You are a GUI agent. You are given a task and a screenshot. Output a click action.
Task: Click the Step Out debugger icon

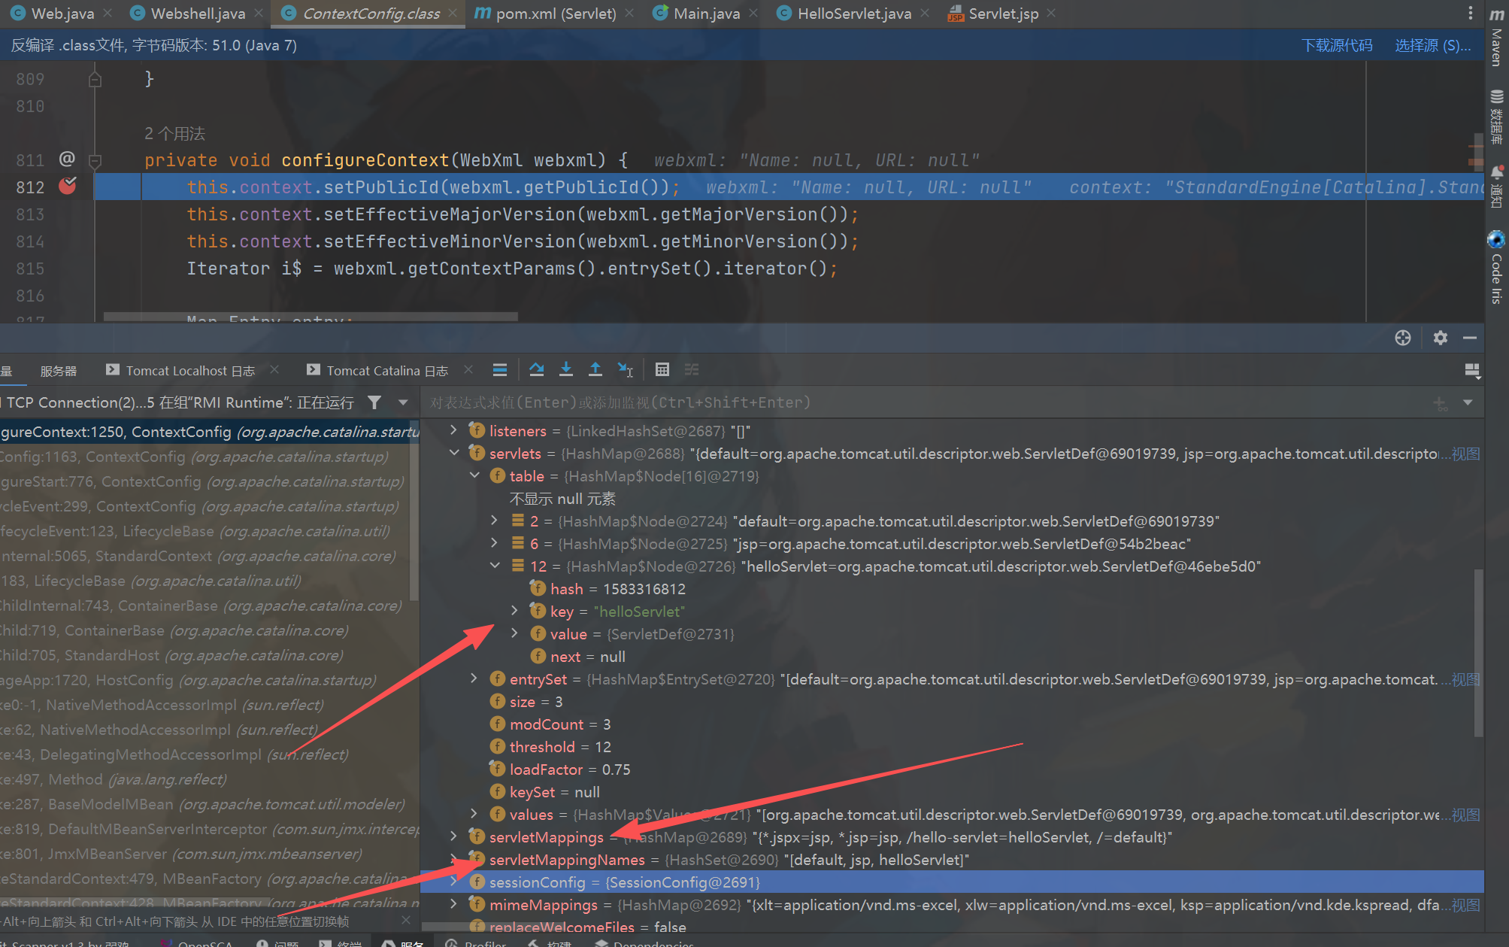(595, 369)
